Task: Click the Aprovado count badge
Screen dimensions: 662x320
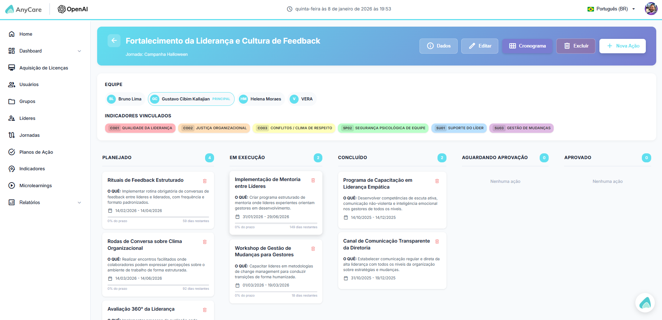Action: click(x=647, y=158)
